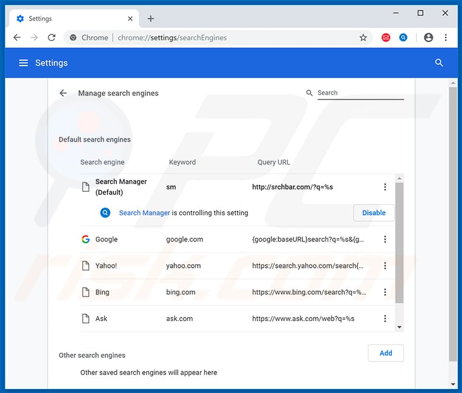Click the Google logo icon in the list
462x393 pixels.
[86, 239]
